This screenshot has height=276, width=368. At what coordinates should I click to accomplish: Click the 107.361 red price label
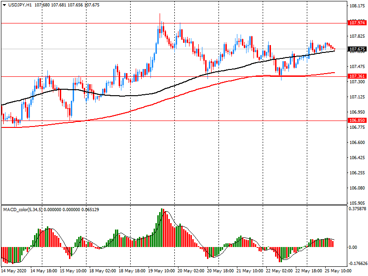(x=357, y=76)
